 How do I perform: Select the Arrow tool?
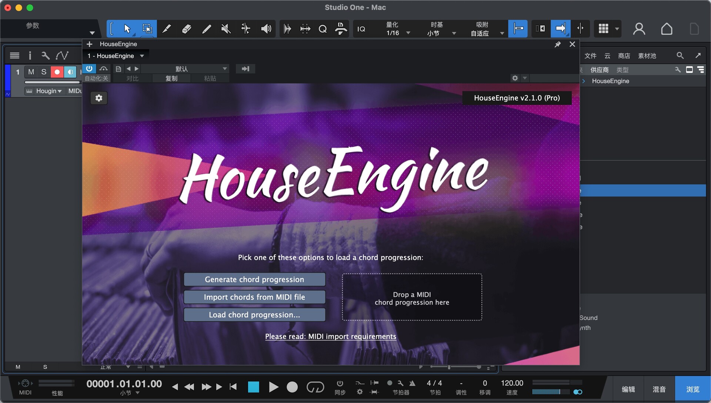[127, 29]
